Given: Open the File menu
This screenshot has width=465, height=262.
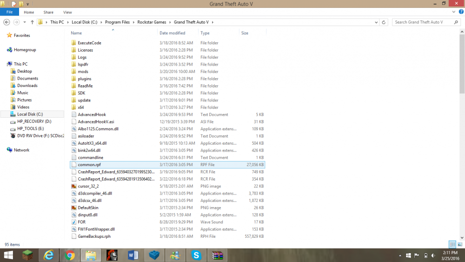Looking at the screenshot, I should click(x=9, y=12).
